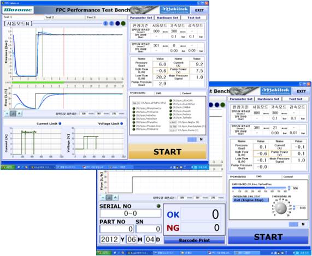Turn the EMS voltage rotary knob
The image size is (312, 256).
coord(280,209)
